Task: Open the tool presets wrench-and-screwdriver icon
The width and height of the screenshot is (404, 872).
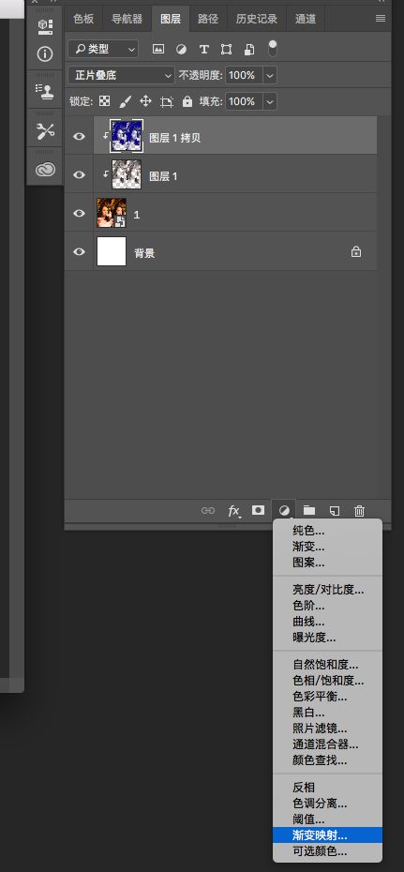Action: point(44,130)
